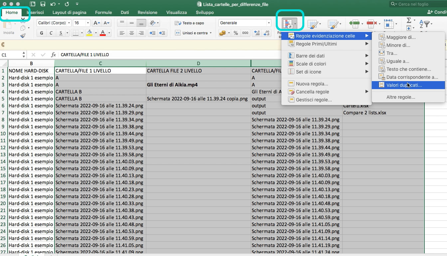Viewport: 447px width, 256px height.
Task: Switch to the Formule tab
Action: click(x=103, y=12)
